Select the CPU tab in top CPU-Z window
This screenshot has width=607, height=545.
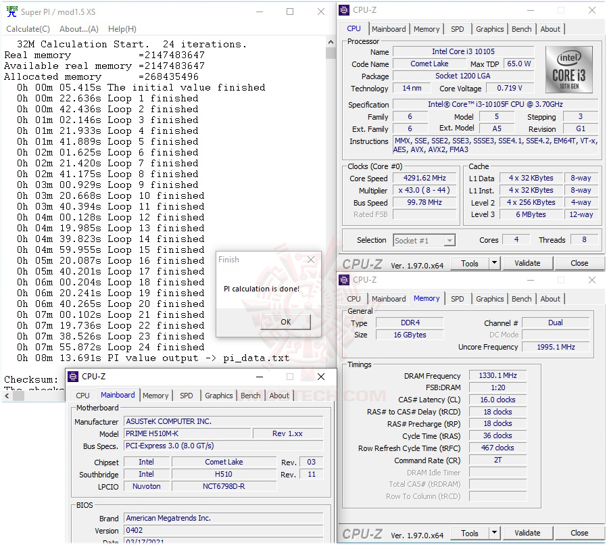(354, 28)
